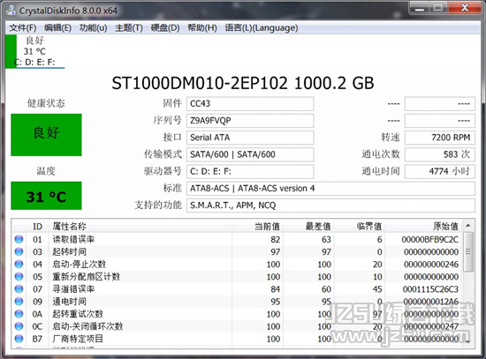Open the 功能(u) menu
Screen dimensions: 486x359
94,28
